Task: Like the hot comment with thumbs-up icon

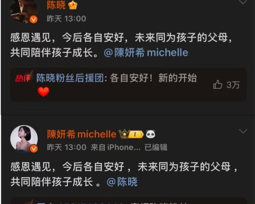Action: (218, 85)
